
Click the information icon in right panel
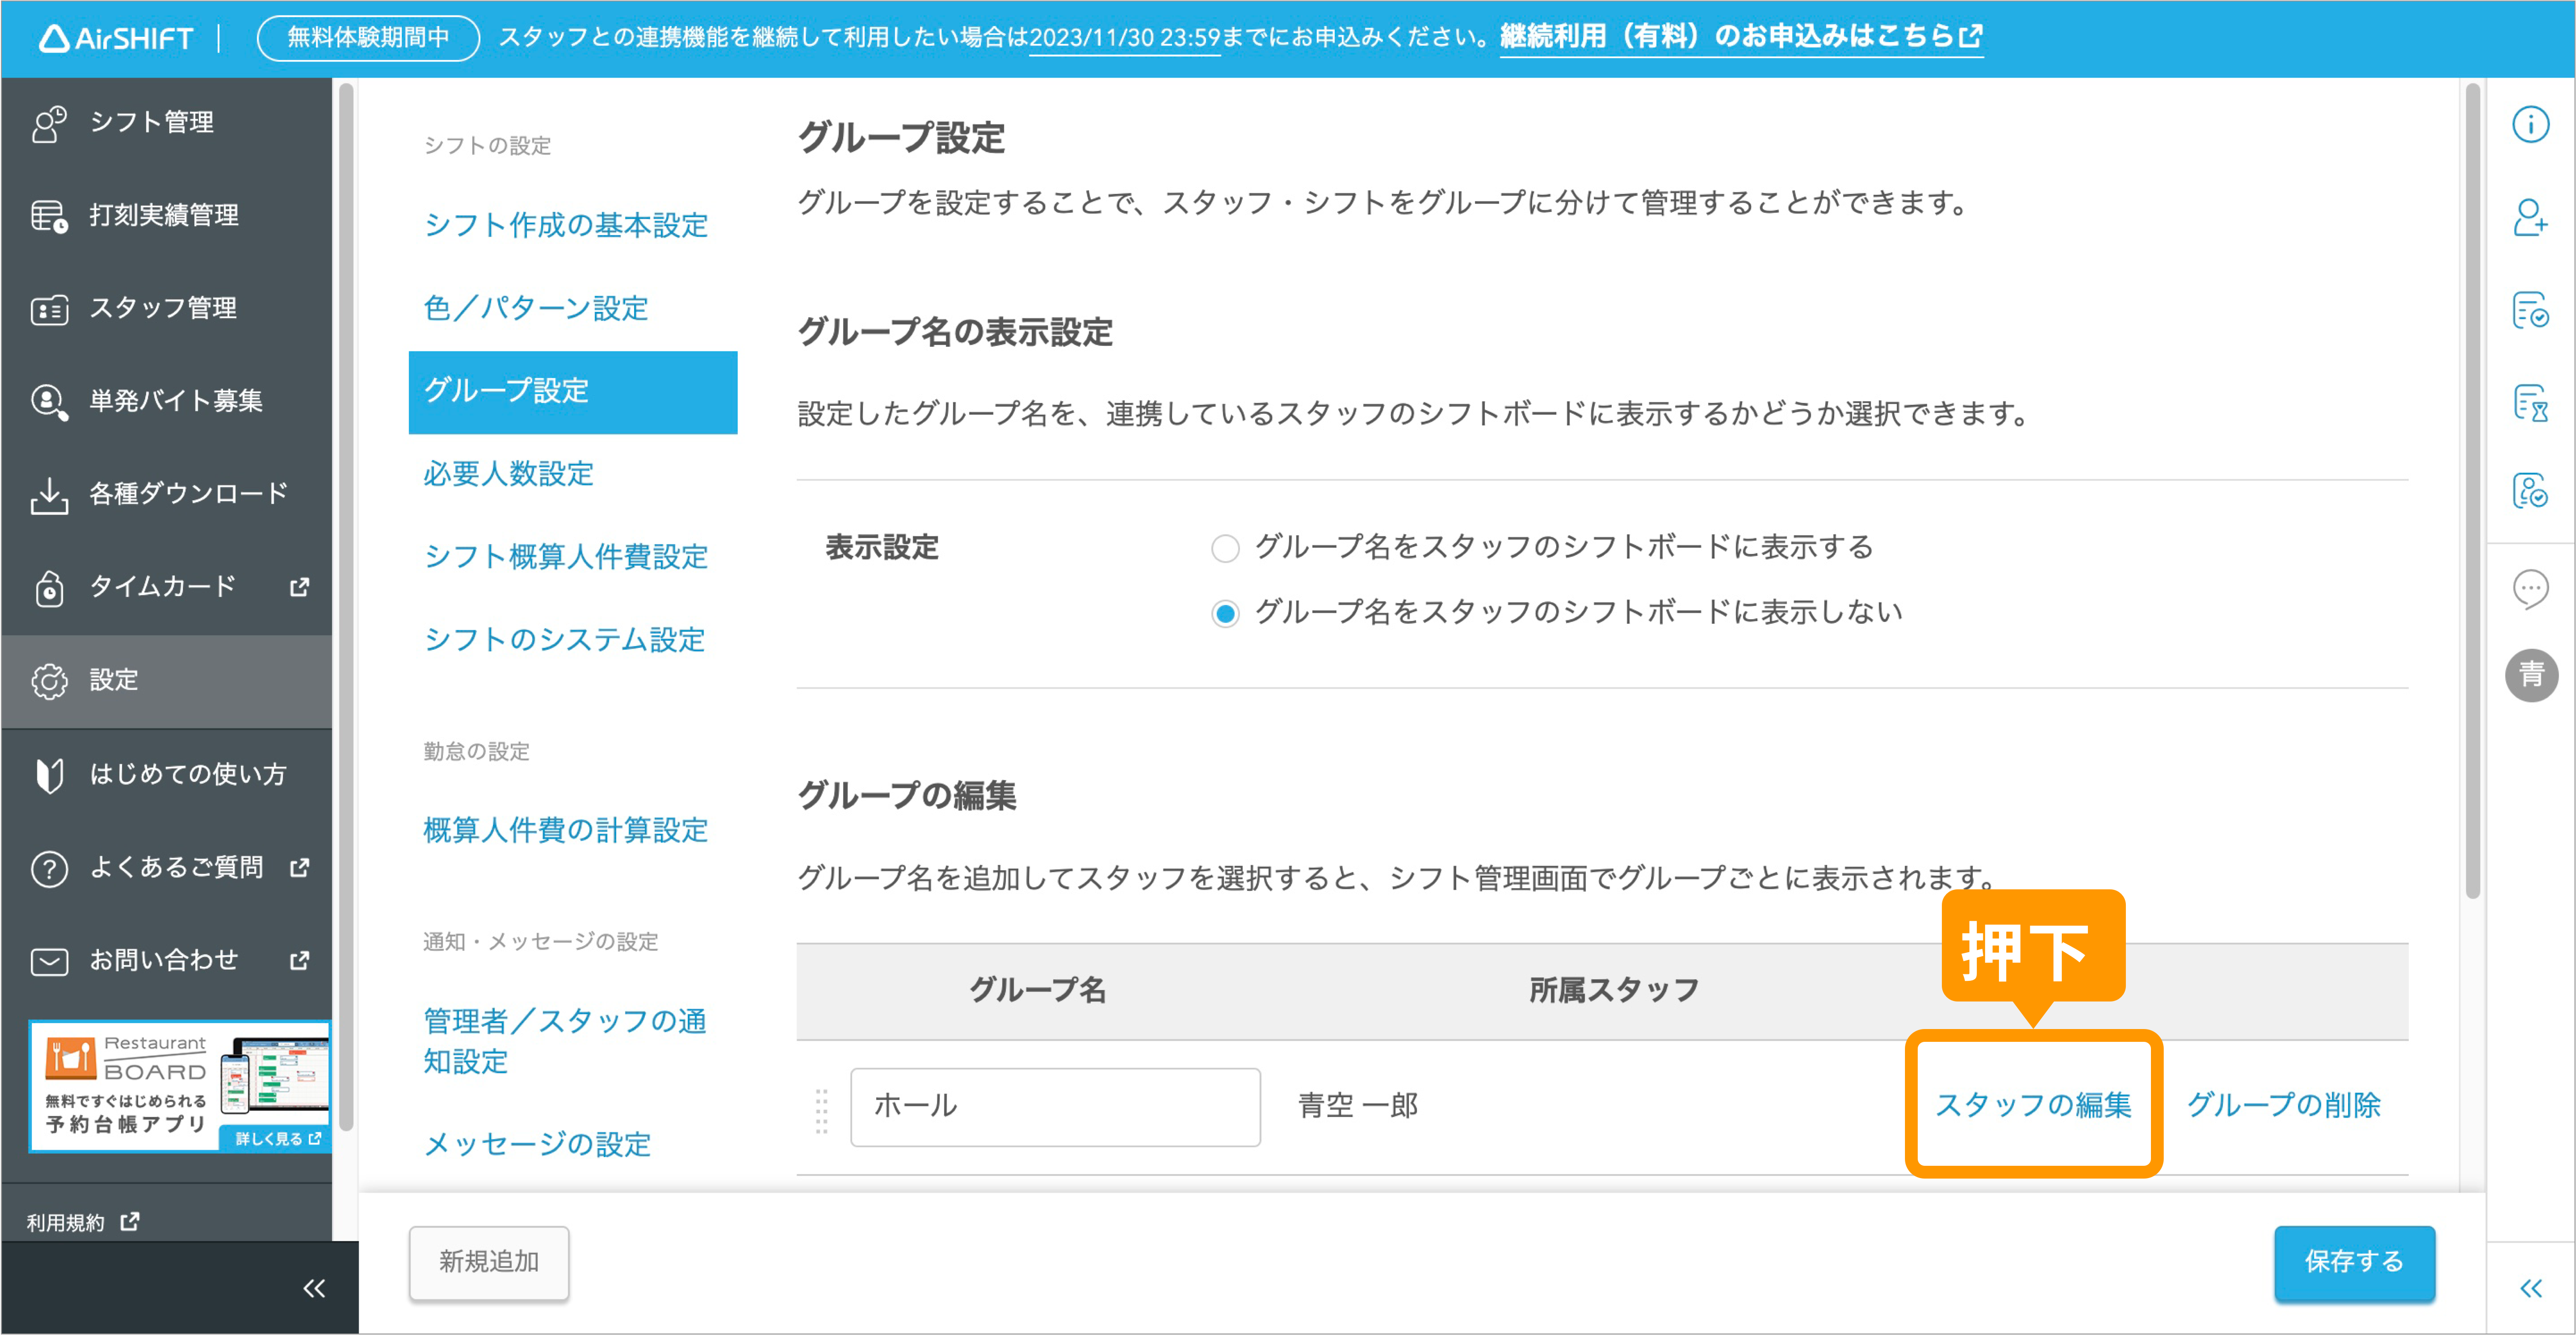pyautogui.click(x=2531, y=124)
